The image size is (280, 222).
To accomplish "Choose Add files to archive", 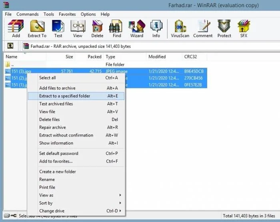I will [76, 88].
